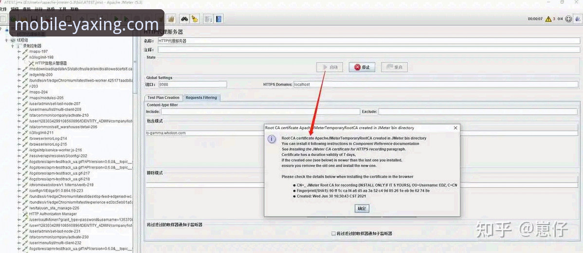
Task: Select the /user/menu/list/multi-client-232 row
Action: (55, 243)
